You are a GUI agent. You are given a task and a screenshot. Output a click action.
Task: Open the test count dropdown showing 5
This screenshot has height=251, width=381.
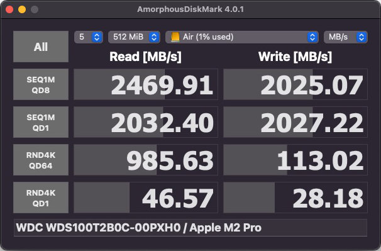tap(89, 37)
